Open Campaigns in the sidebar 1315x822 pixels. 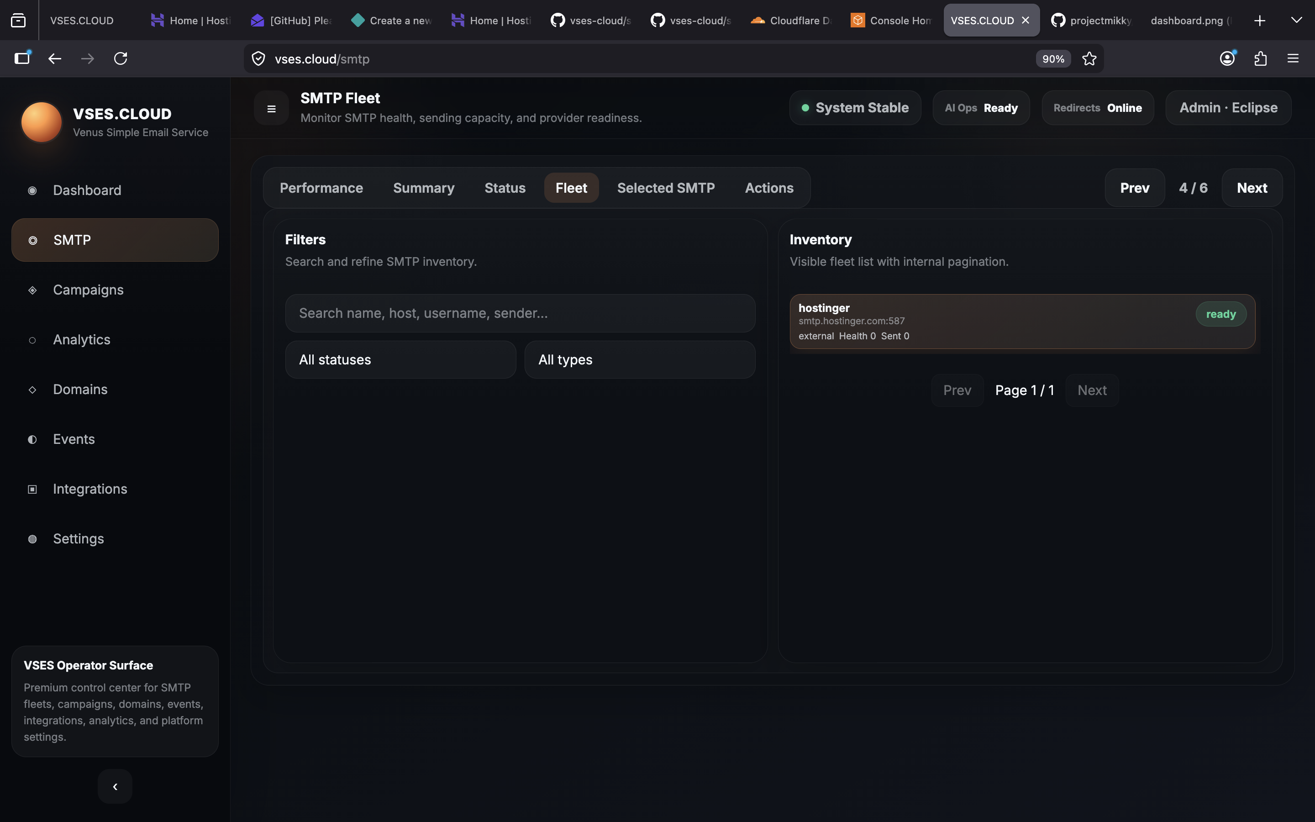(x=115, y=290)
